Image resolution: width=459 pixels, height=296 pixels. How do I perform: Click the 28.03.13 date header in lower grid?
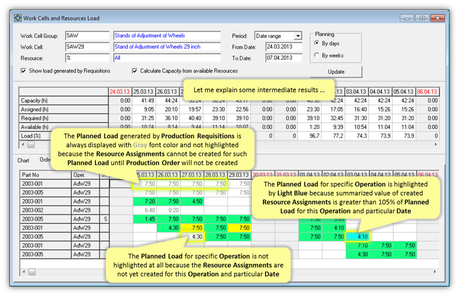coord(216,175)
